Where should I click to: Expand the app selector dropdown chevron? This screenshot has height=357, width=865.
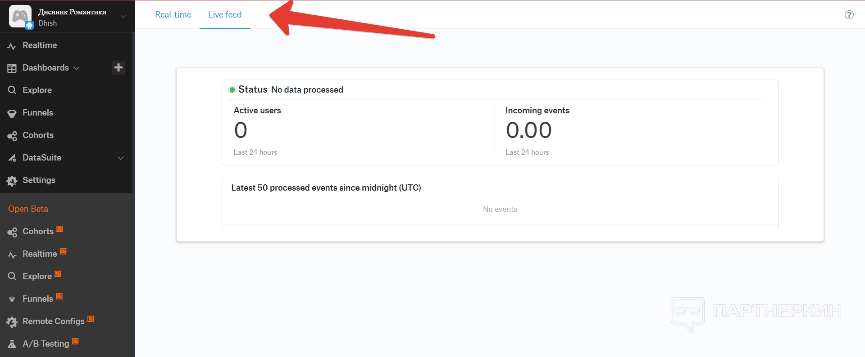point(123,17)
